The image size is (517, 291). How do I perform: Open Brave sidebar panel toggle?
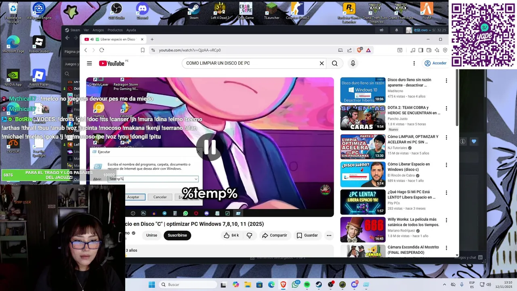pyautogui.click(x=420, y=50)
